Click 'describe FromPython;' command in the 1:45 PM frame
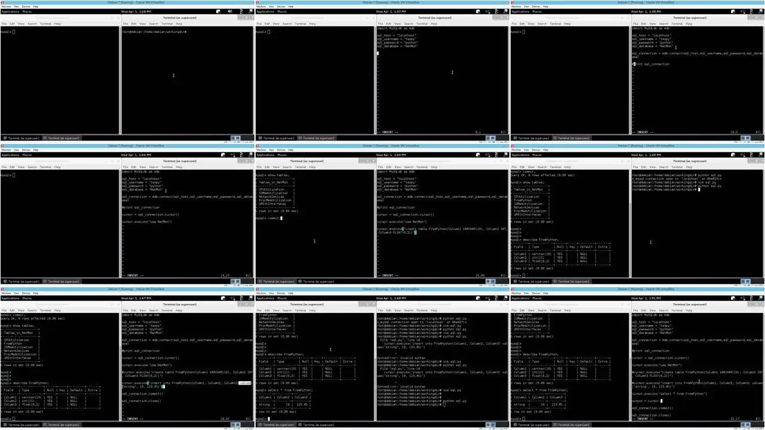The width and height of the screenshot is (765, 430). 542,239
